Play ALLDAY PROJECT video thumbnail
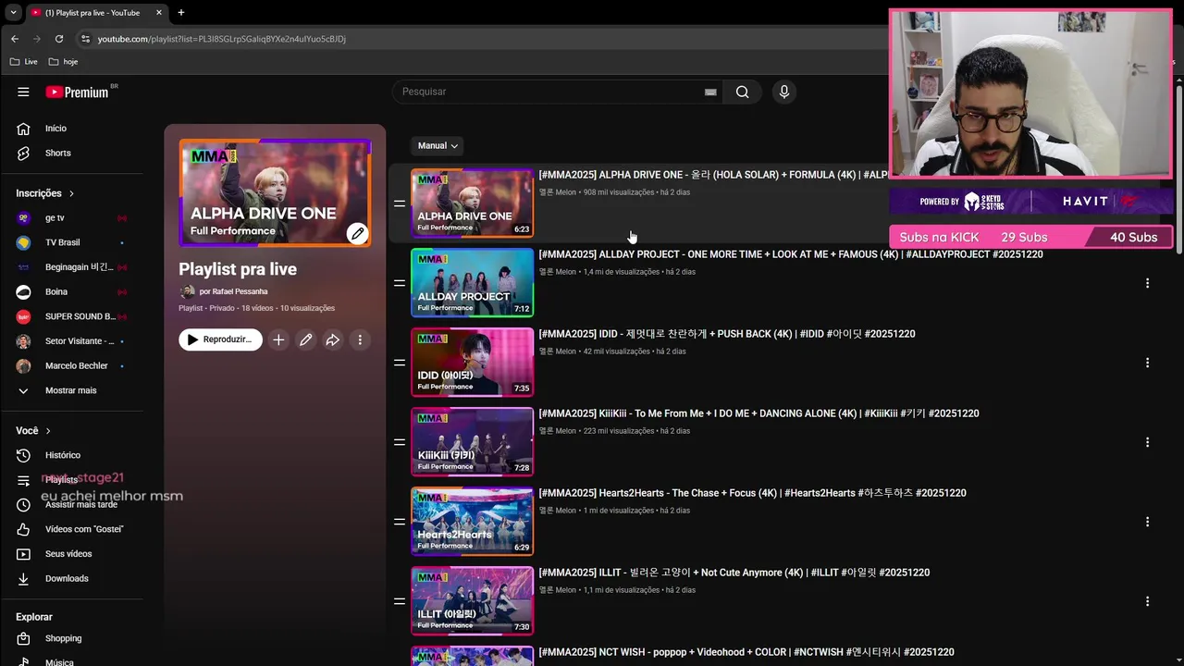Viewport: 1184px width, 666px height. [472, 283]
